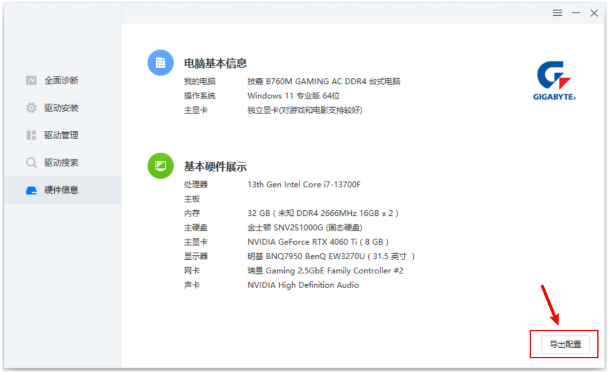Click the 处理器 label

196,184
